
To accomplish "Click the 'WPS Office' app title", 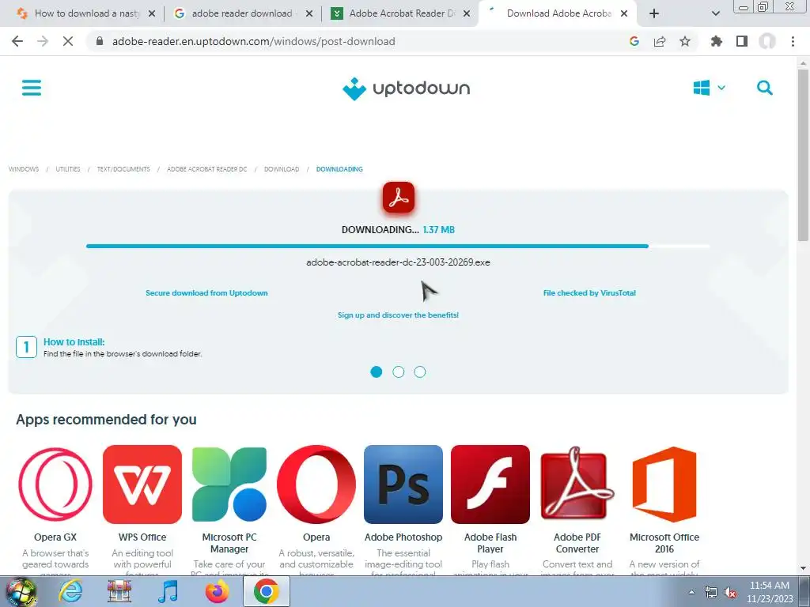I will click(142, 537).
